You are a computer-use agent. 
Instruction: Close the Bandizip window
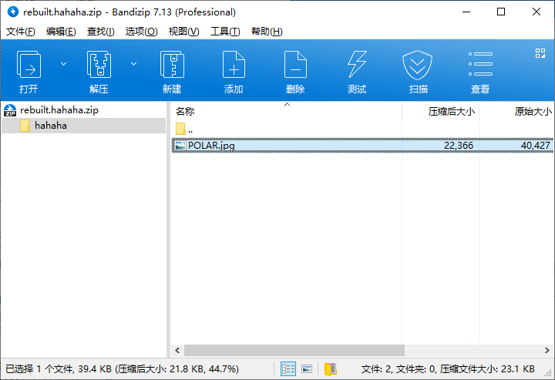click(x=536, y=12)
